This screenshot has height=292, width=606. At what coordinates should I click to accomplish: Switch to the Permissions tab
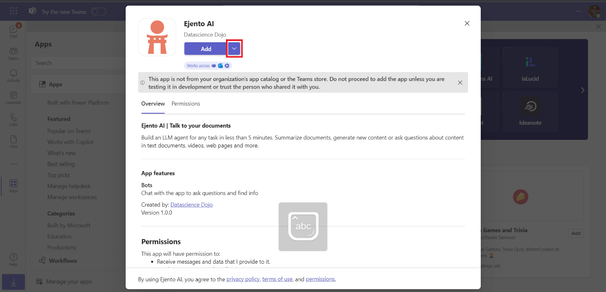(186, 104)
